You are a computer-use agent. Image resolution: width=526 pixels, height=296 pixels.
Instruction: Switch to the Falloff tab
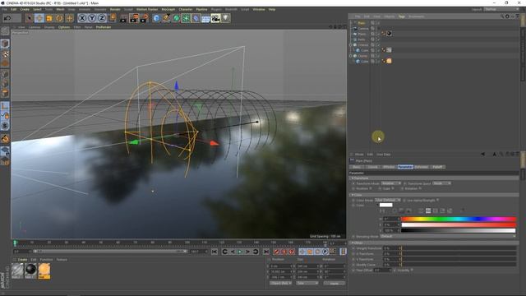[x=437, y=167]
